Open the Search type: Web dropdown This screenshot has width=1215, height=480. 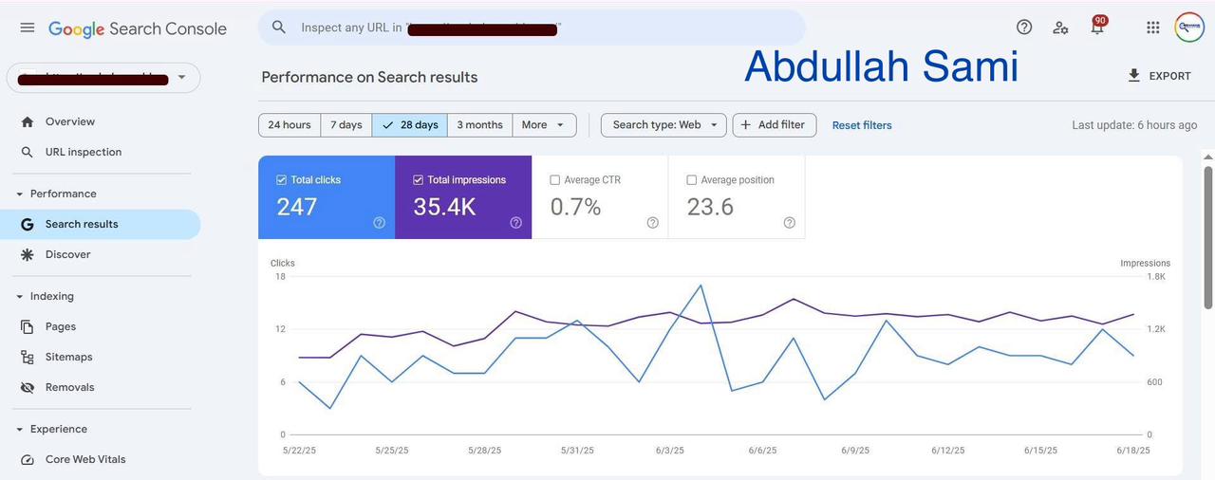click(x=664, y=125)
